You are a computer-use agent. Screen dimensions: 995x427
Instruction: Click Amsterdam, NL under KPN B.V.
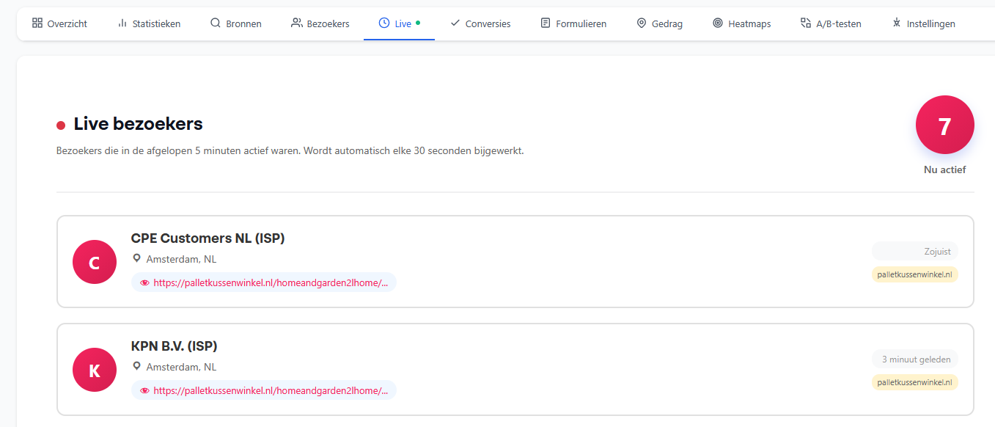tap(181, 367)
